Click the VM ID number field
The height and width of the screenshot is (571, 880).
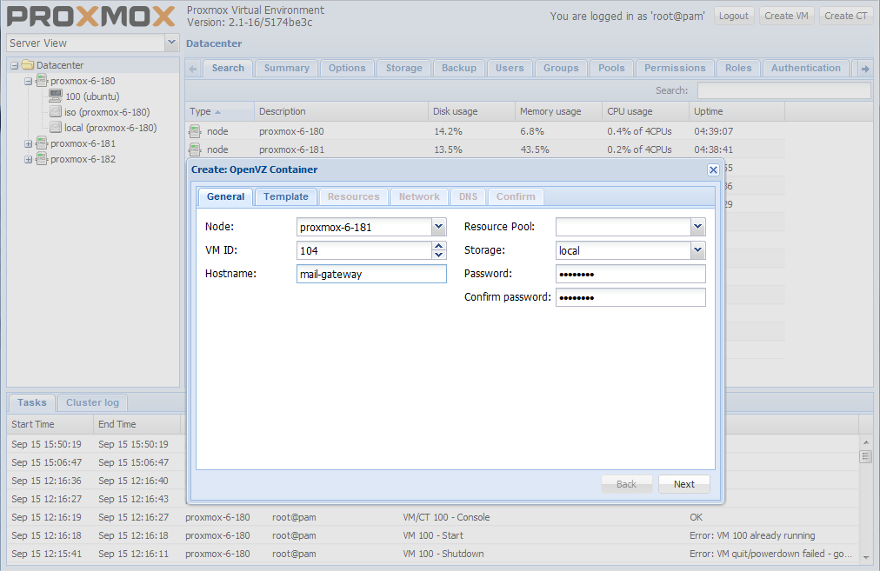[x=363, y=250]
